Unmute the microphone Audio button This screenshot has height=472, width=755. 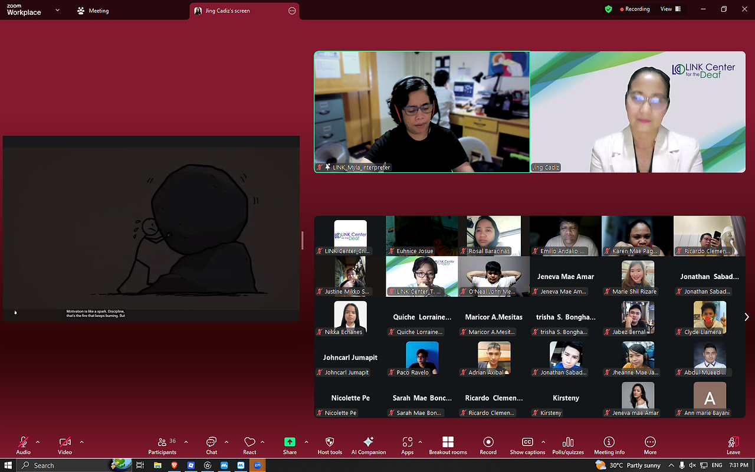click(23, 445)
